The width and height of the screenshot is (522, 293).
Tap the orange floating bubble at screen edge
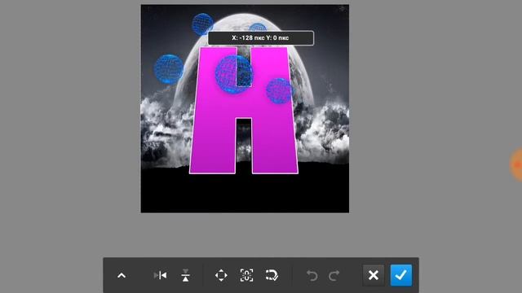click(516, 164)
